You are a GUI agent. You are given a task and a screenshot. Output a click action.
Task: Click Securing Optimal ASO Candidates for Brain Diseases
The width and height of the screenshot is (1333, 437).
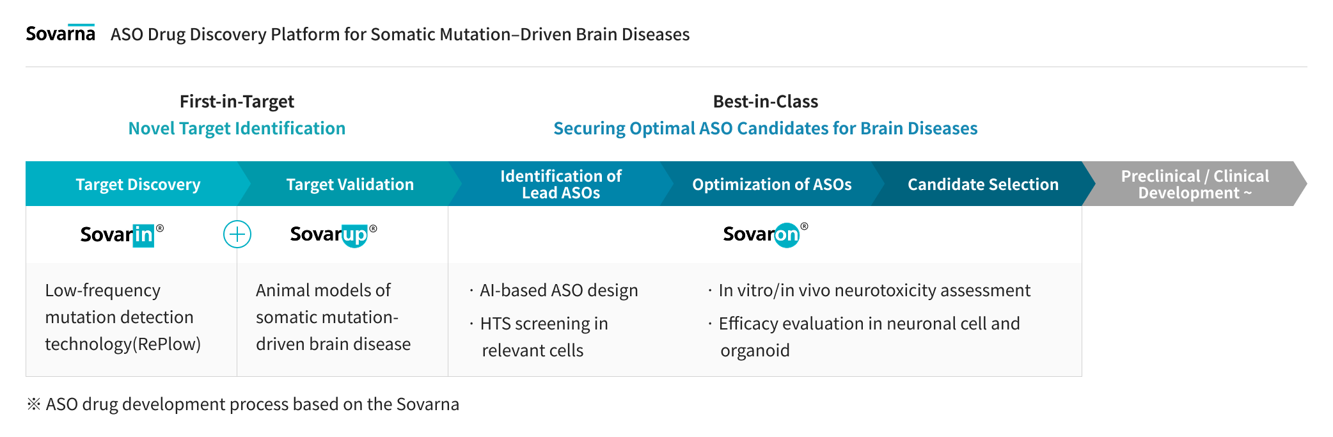765,129
